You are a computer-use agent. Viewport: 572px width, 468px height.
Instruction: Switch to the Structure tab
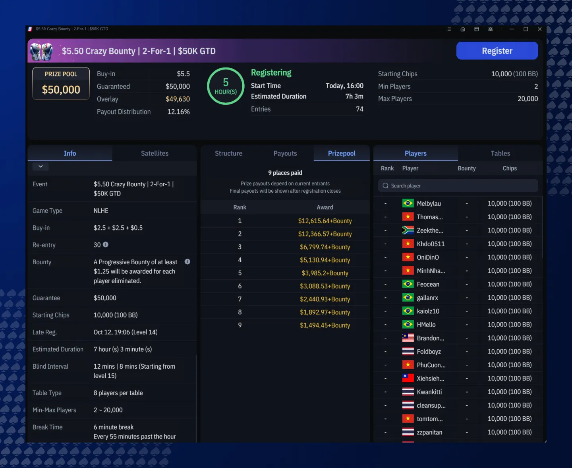click(x=228, y=153)
